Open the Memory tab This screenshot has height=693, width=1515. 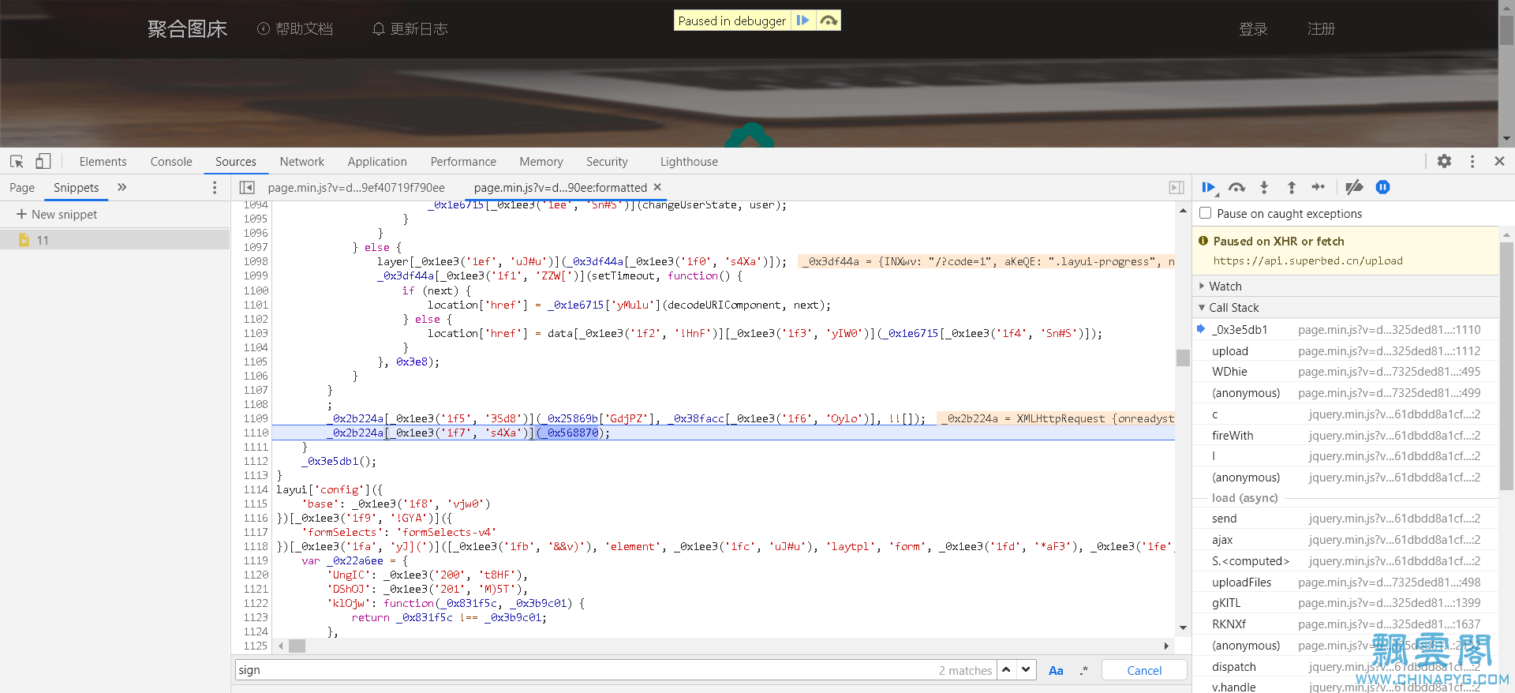click(541, 161)
